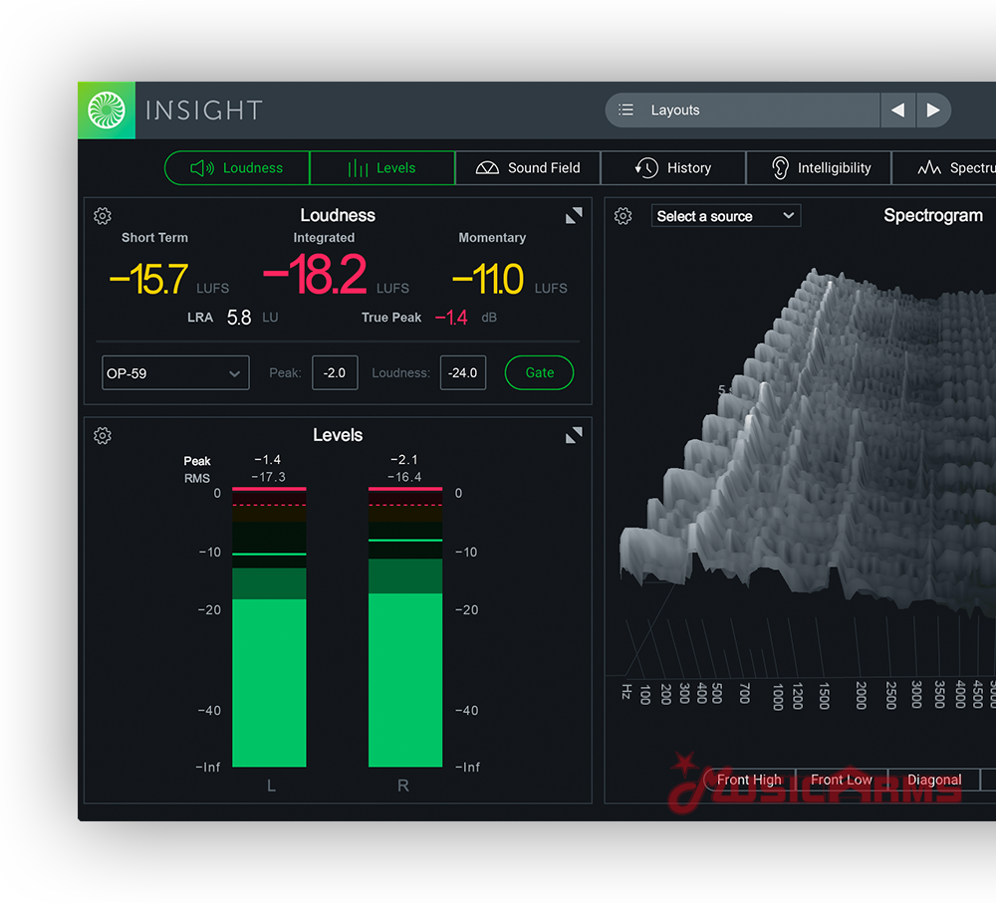
Task: Click the iZotope Insight logo icon
Action: point(107,111)
